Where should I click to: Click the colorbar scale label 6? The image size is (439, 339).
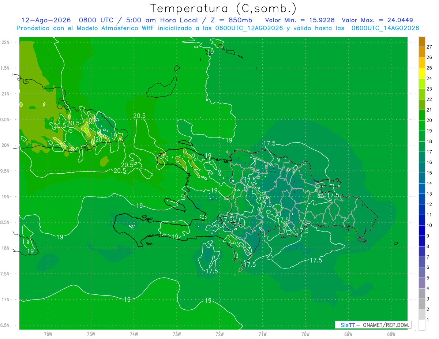coord(428,267)
